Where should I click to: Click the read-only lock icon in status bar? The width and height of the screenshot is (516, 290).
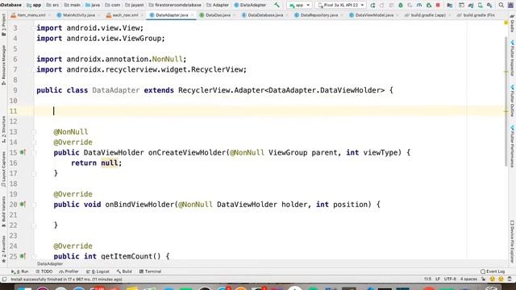point(484,280)
